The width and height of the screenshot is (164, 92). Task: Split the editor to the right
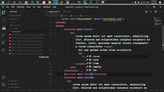click(156, 11)
